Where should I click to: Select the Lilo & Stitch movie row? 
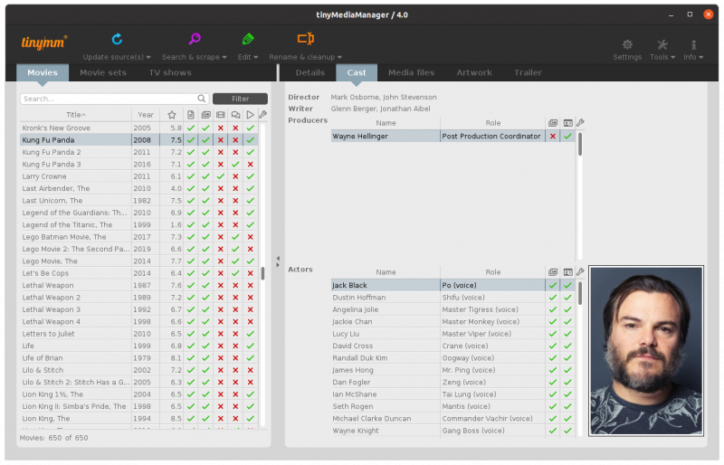pos(138,370)
